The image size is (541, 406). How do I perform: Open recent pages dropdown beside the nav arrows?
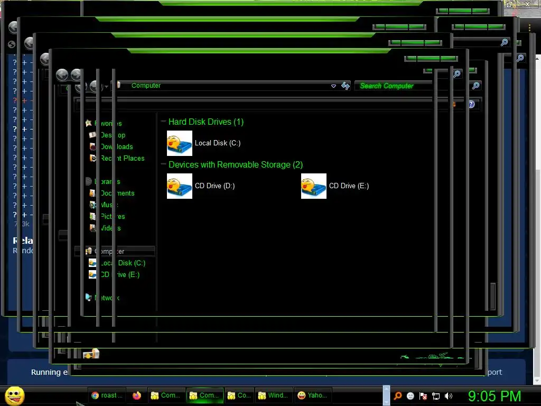point(106,86)
